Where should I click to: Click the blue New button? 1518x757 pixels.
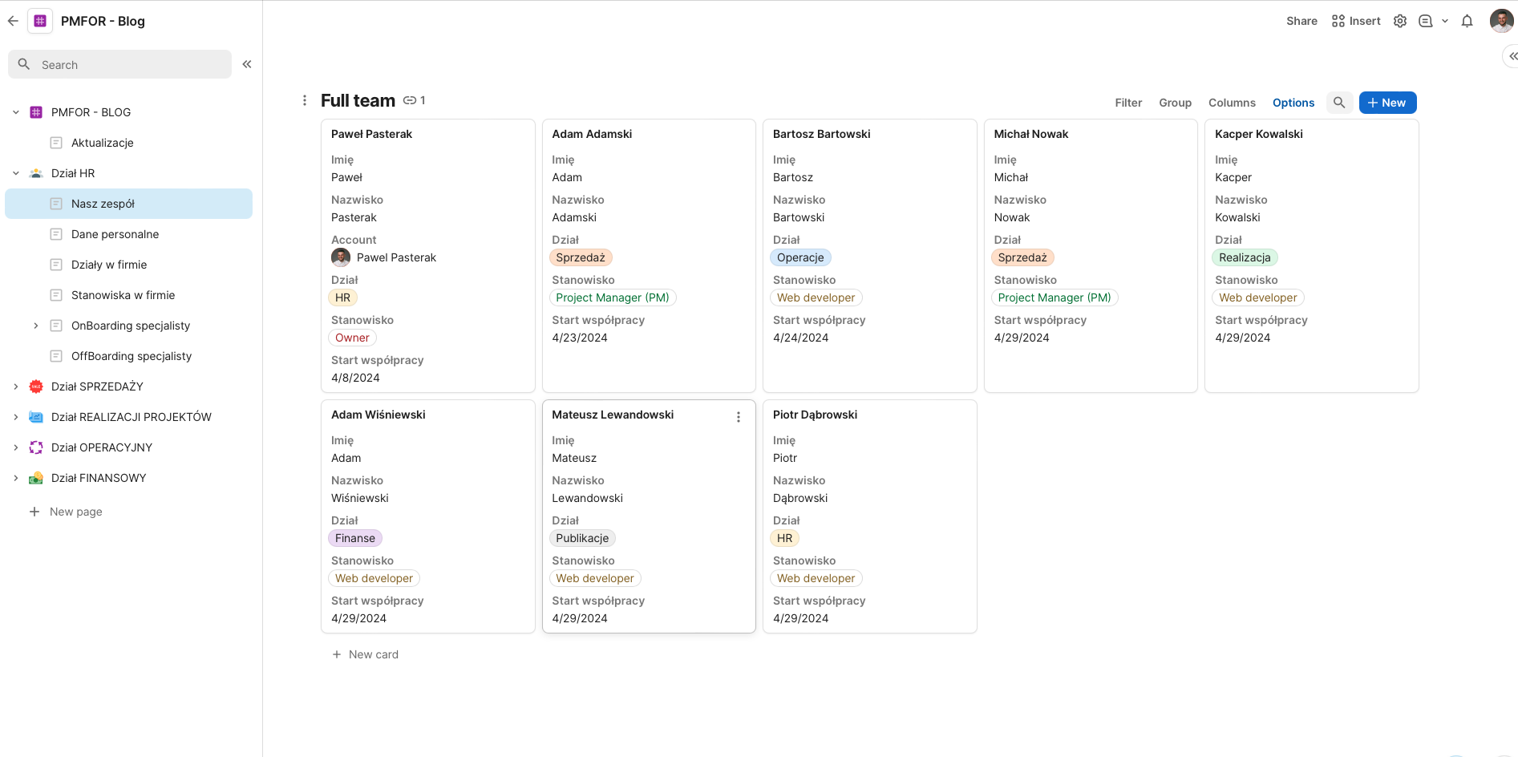click(x=1387, y=103)
